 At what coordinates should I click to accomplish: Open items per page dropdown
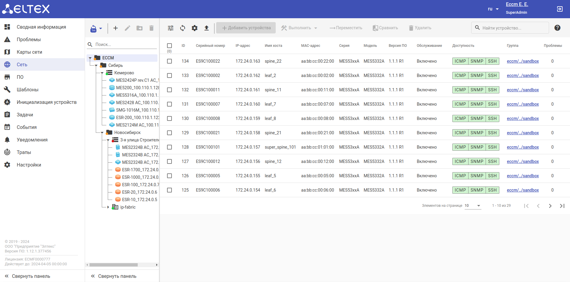[473, 206]
